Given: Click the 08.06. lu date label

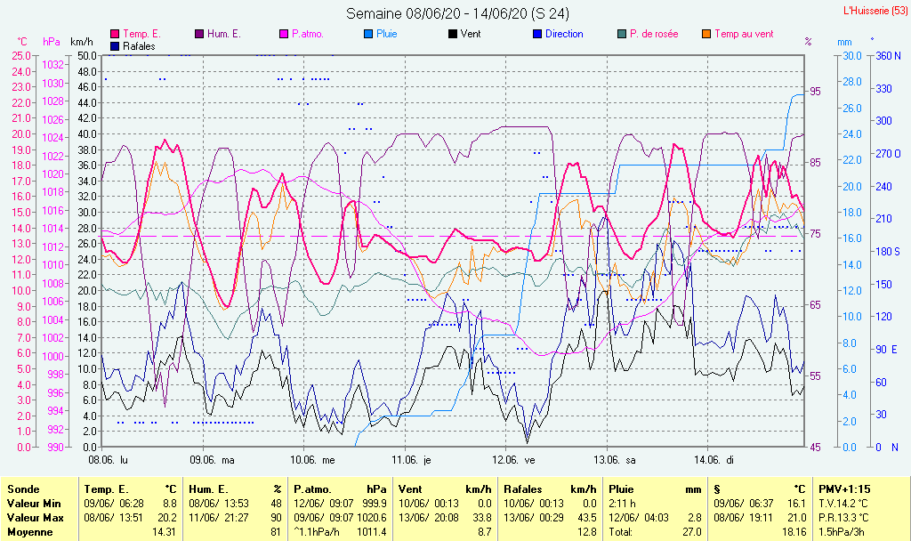Looking at the screenshot, I should (x=108, y=460).
